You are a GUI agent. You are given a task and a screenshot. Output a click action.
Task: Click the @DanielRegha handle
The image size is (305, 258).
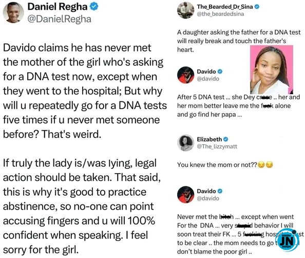click(60, 19)
